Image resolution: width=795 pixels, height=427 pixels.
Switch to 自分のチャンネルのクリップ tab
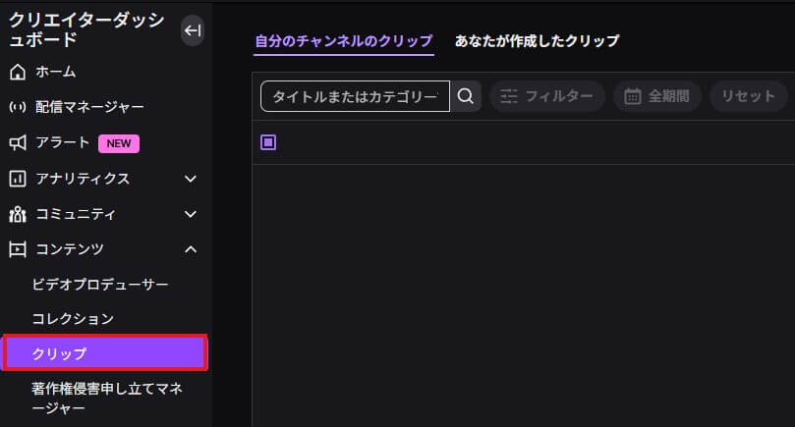tap(343, 41)
